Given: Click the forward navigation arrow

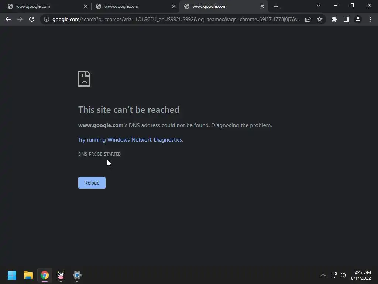Looking at the screenshot, I should click(x=20, y=19).
